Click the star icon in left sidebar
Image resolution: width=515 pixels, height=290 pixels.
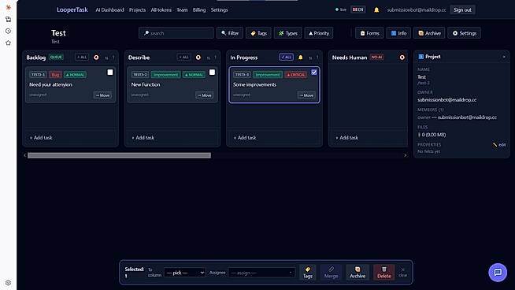[8, 43]
